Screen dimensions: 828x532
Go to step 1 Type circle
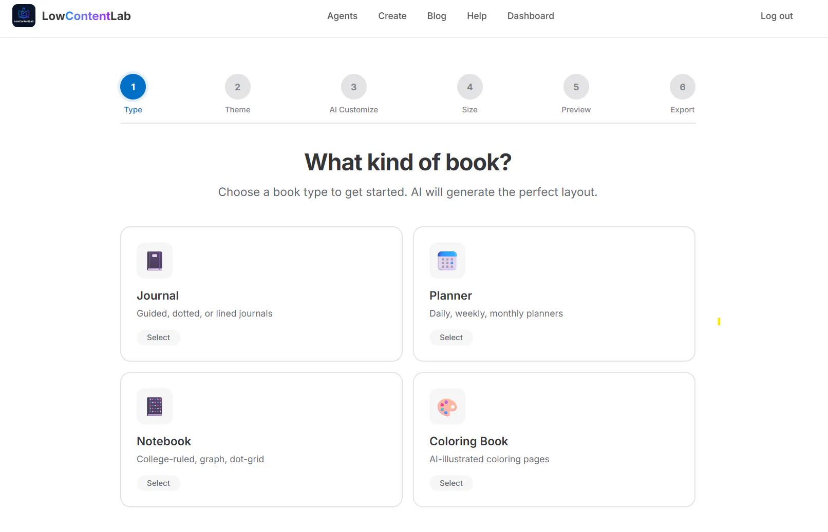pos(133,87)
